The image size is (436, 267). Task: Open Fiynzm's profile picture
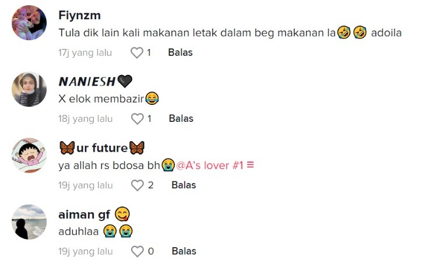tap(29, 23)
